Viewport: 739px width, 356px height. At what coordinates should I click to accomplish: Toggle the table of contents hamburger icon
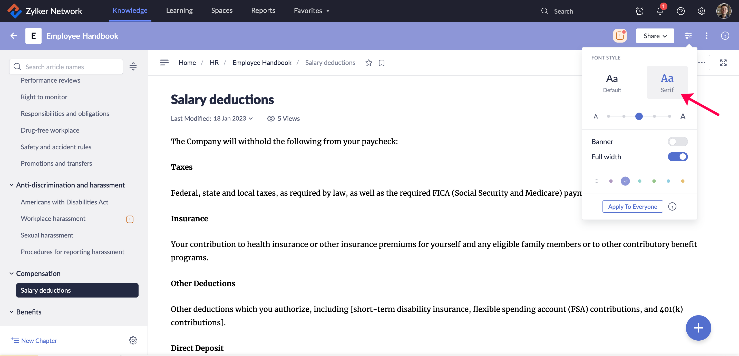coord(164,63)
